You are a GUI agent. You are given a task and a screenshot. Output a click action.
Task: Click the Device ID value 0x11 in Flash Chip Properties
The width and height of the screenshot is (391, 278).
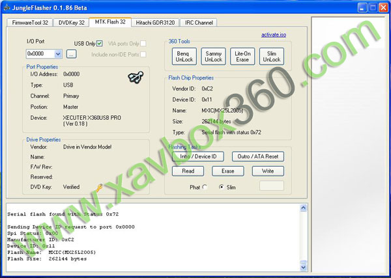coord(207,100)
